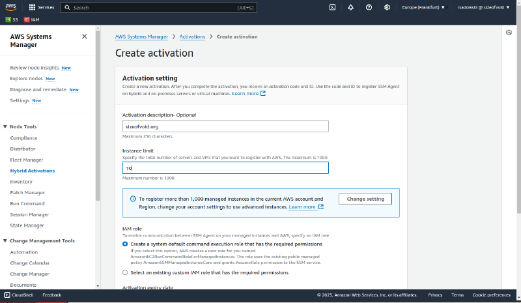Open the S3 shortcut in favorites bar
Image resolution: width=521 pixels, height=303 pixels.
click(x=12, y=20)
